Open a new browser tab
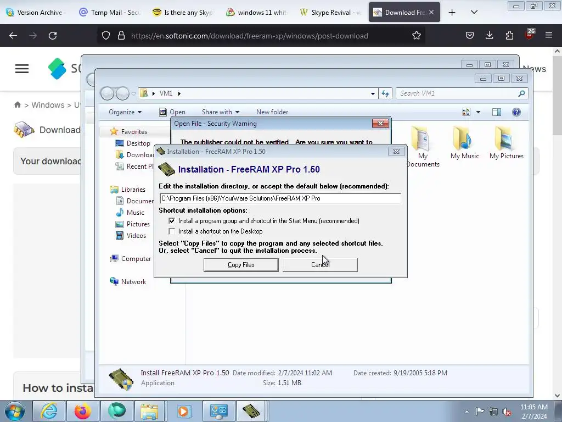Screen dimensions: 562x422 coord(452,13)
